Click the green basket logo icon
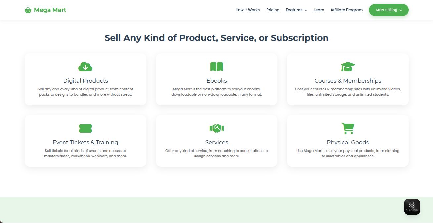This screenshot has height=223, width=433. pos(28,10)
